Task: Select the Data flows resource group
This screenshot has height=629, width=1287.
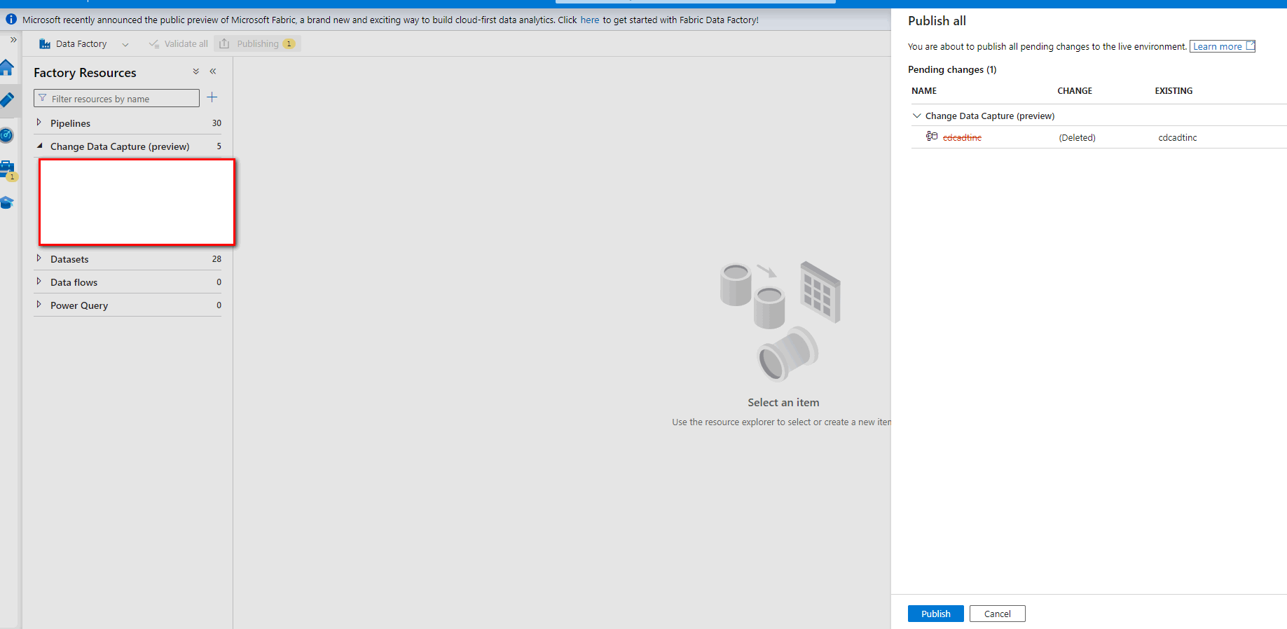Action: [x=74, y=282]
